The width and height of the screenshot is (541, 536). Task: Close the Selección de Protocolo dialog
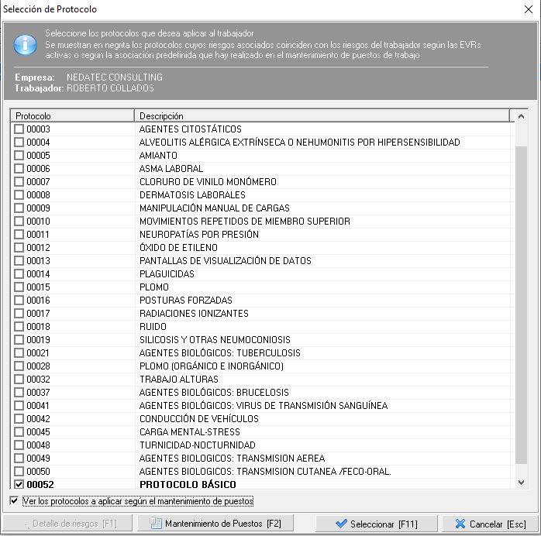pyautogui.click(x=529, y=9)
